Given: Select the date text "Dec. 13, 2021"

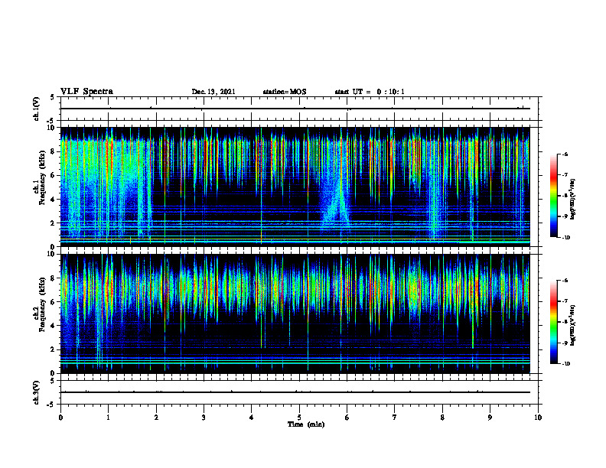Looking at the screenshot, I should click(x=213, y=92).
